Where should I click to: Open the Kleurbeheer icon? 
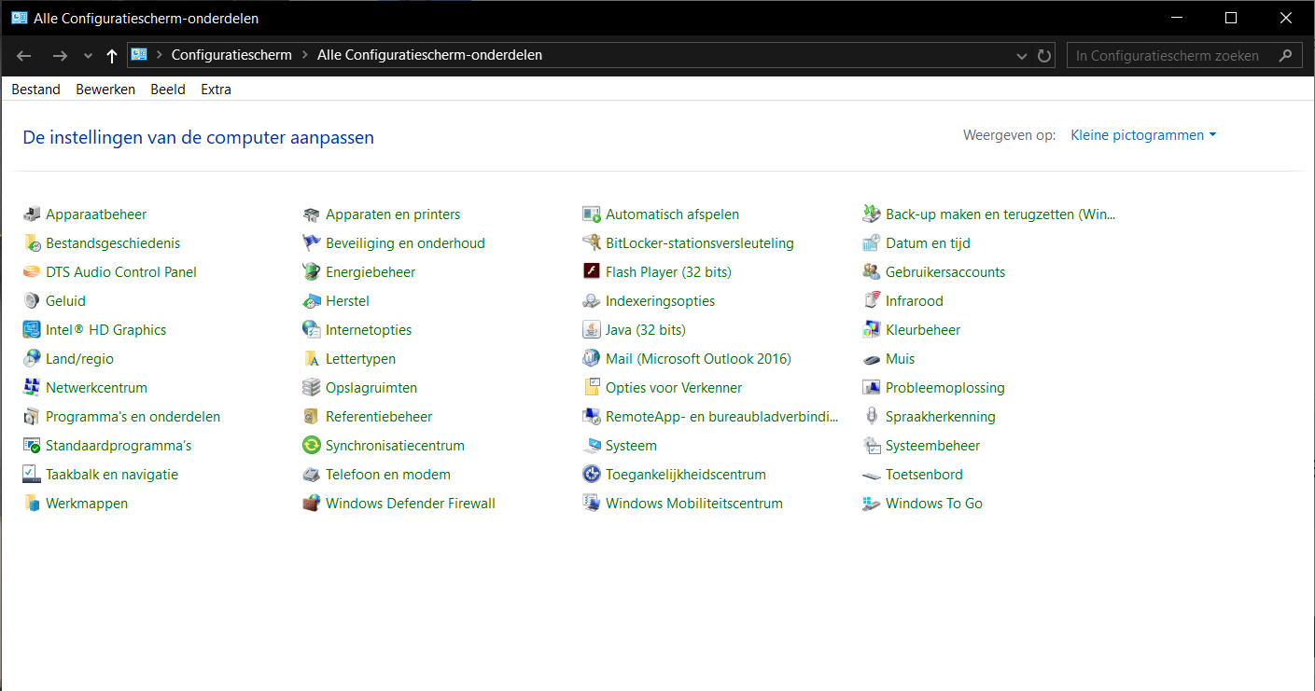click(872, 330)
